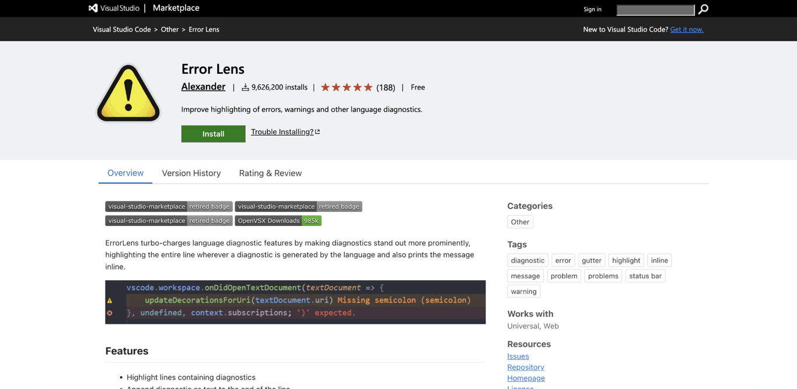
Task: Click the Features heading
Action: click(x=127, y=351)
